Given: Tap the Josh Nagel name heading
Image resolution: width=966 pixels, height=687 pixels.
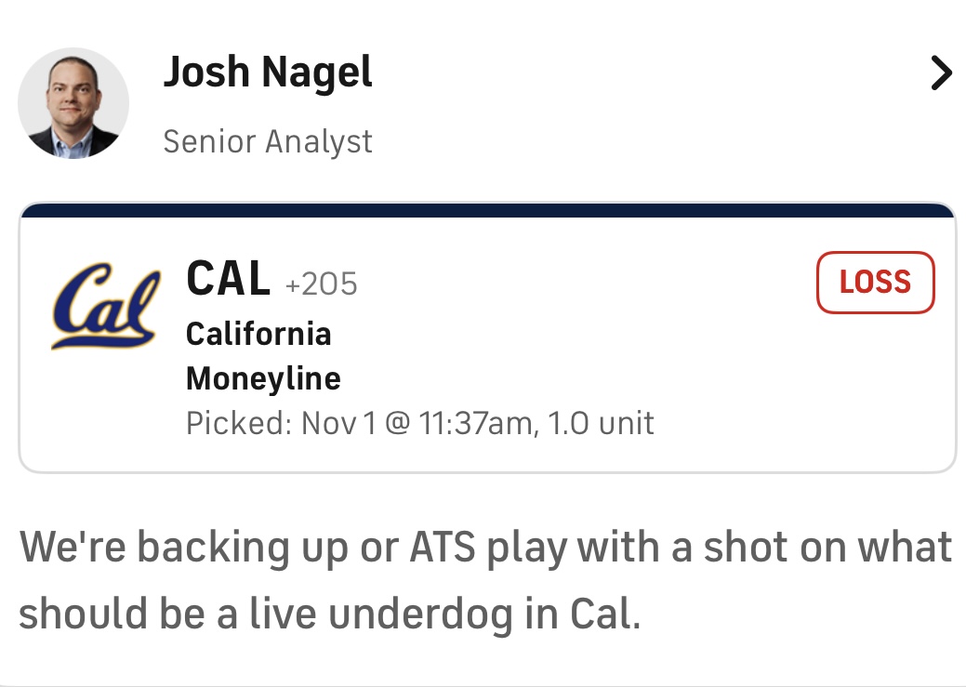Looking at the screenshot, I should coord(268,73).
